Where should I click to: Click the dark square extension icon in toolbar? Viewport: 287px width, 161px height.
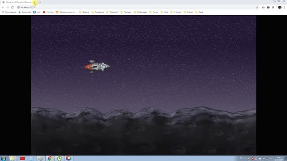coord(268,7)
